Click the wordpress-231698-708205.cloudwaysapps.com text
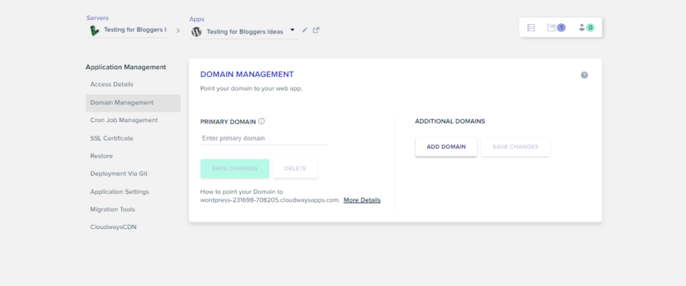Screen dimensions: 686x286 [270, 200]
